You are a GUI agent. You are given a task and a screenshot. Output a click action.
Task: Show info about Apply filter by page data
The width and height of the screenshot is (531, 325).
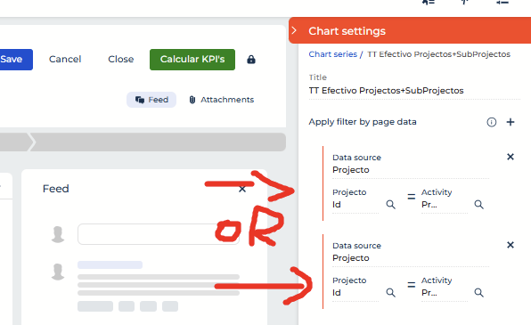click(x=492, y=122)
